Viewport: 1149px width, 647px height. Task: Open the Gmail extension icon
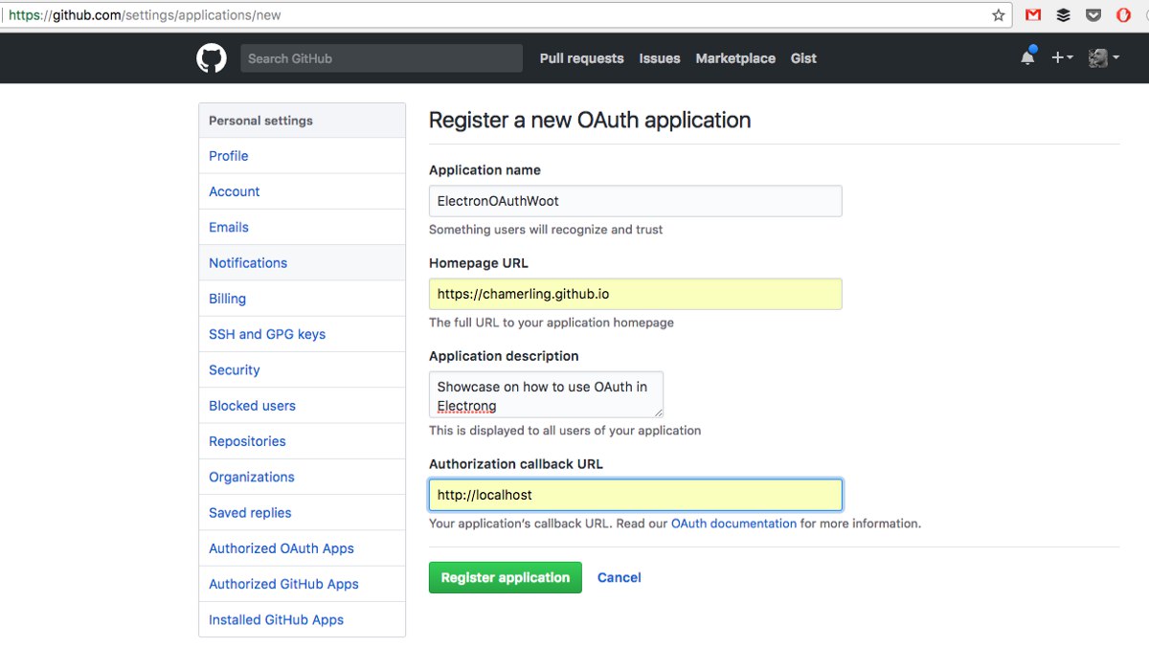tap(1033, 15)
